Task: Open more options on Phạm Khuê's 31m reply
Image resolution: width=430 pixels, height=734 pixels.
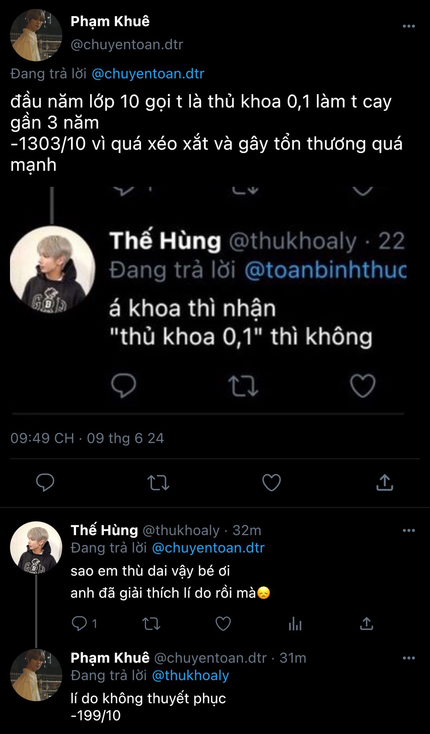Action: (409, 658)
